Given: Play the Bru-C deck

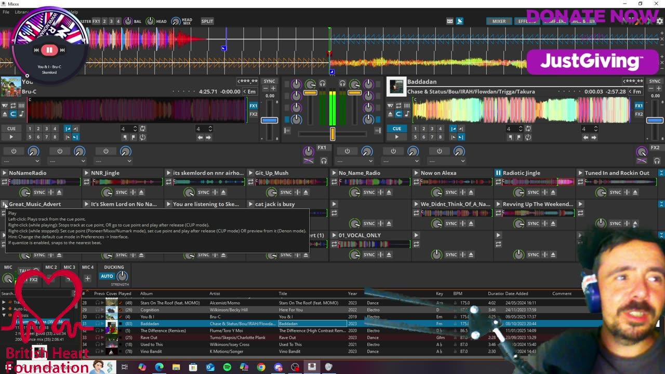Looking at the screenshot, I should [x=11, y=137].
